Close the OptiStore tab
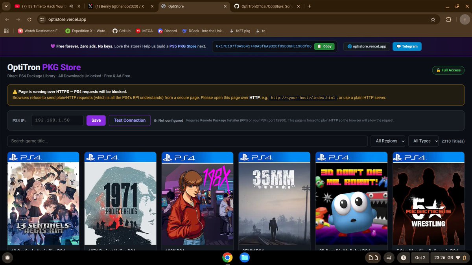The width and height of the screenshot is (472, 265). [x=225, y=6]
